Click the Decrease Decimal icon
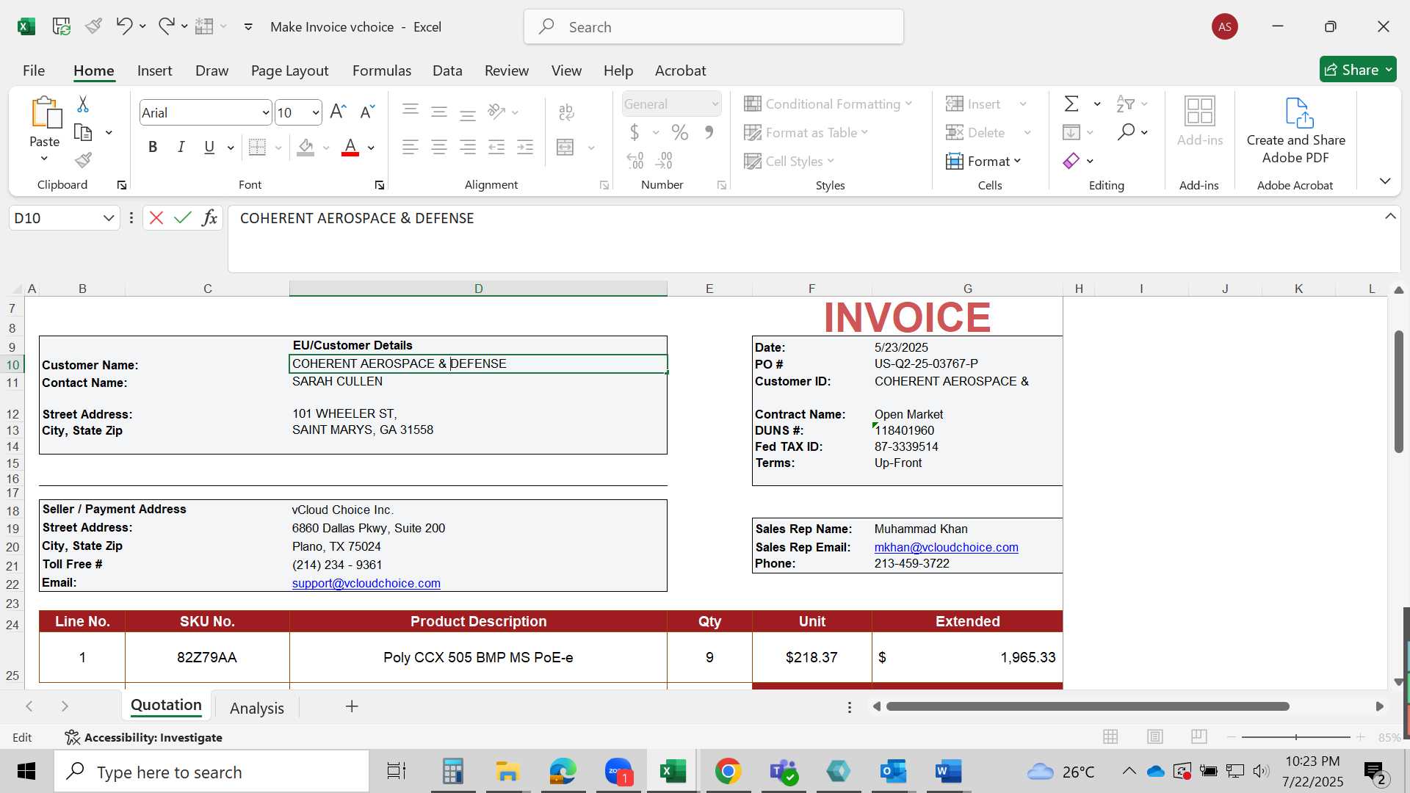Image resolution: width=1410 pixels, height=793 pixels. pos(664,160)
